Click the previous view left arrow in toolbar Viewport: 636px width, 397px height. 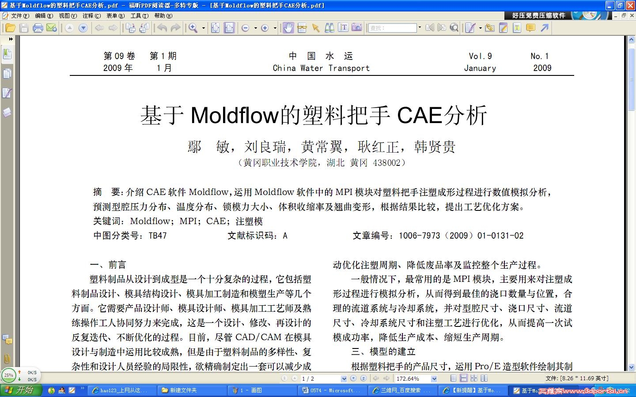click(99, 28)
